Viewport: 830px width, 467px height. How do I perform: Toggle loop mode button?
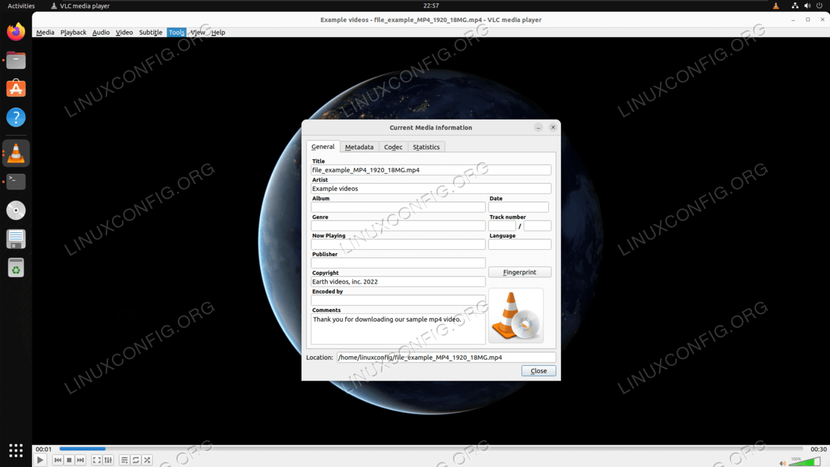[x=136, y=460]
